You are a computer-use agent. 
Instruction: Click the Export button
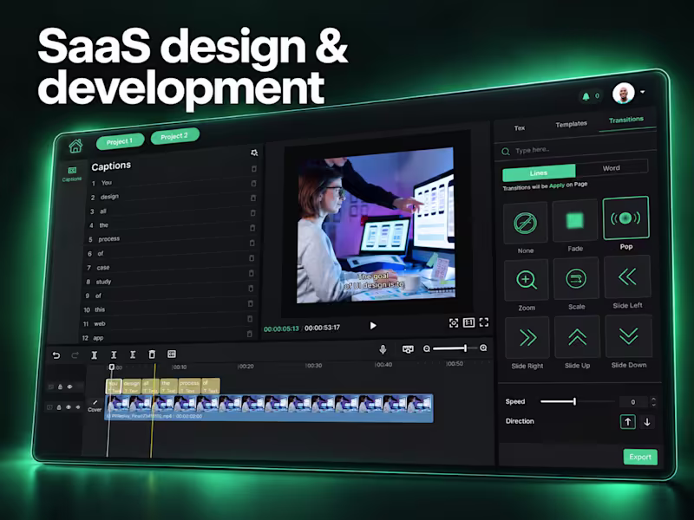640,457
